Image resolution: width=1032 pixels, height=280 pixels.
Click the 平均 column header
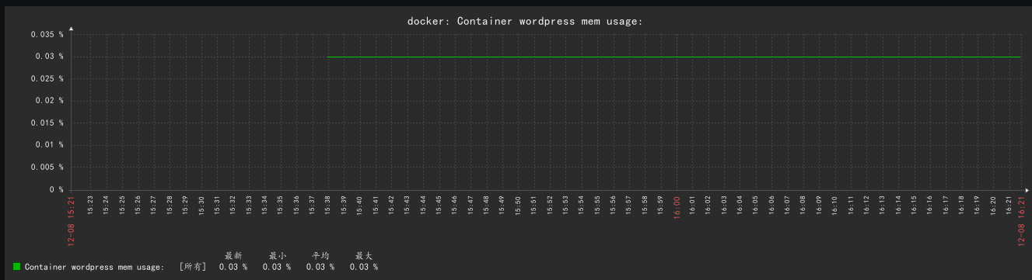tap(320, 255)
